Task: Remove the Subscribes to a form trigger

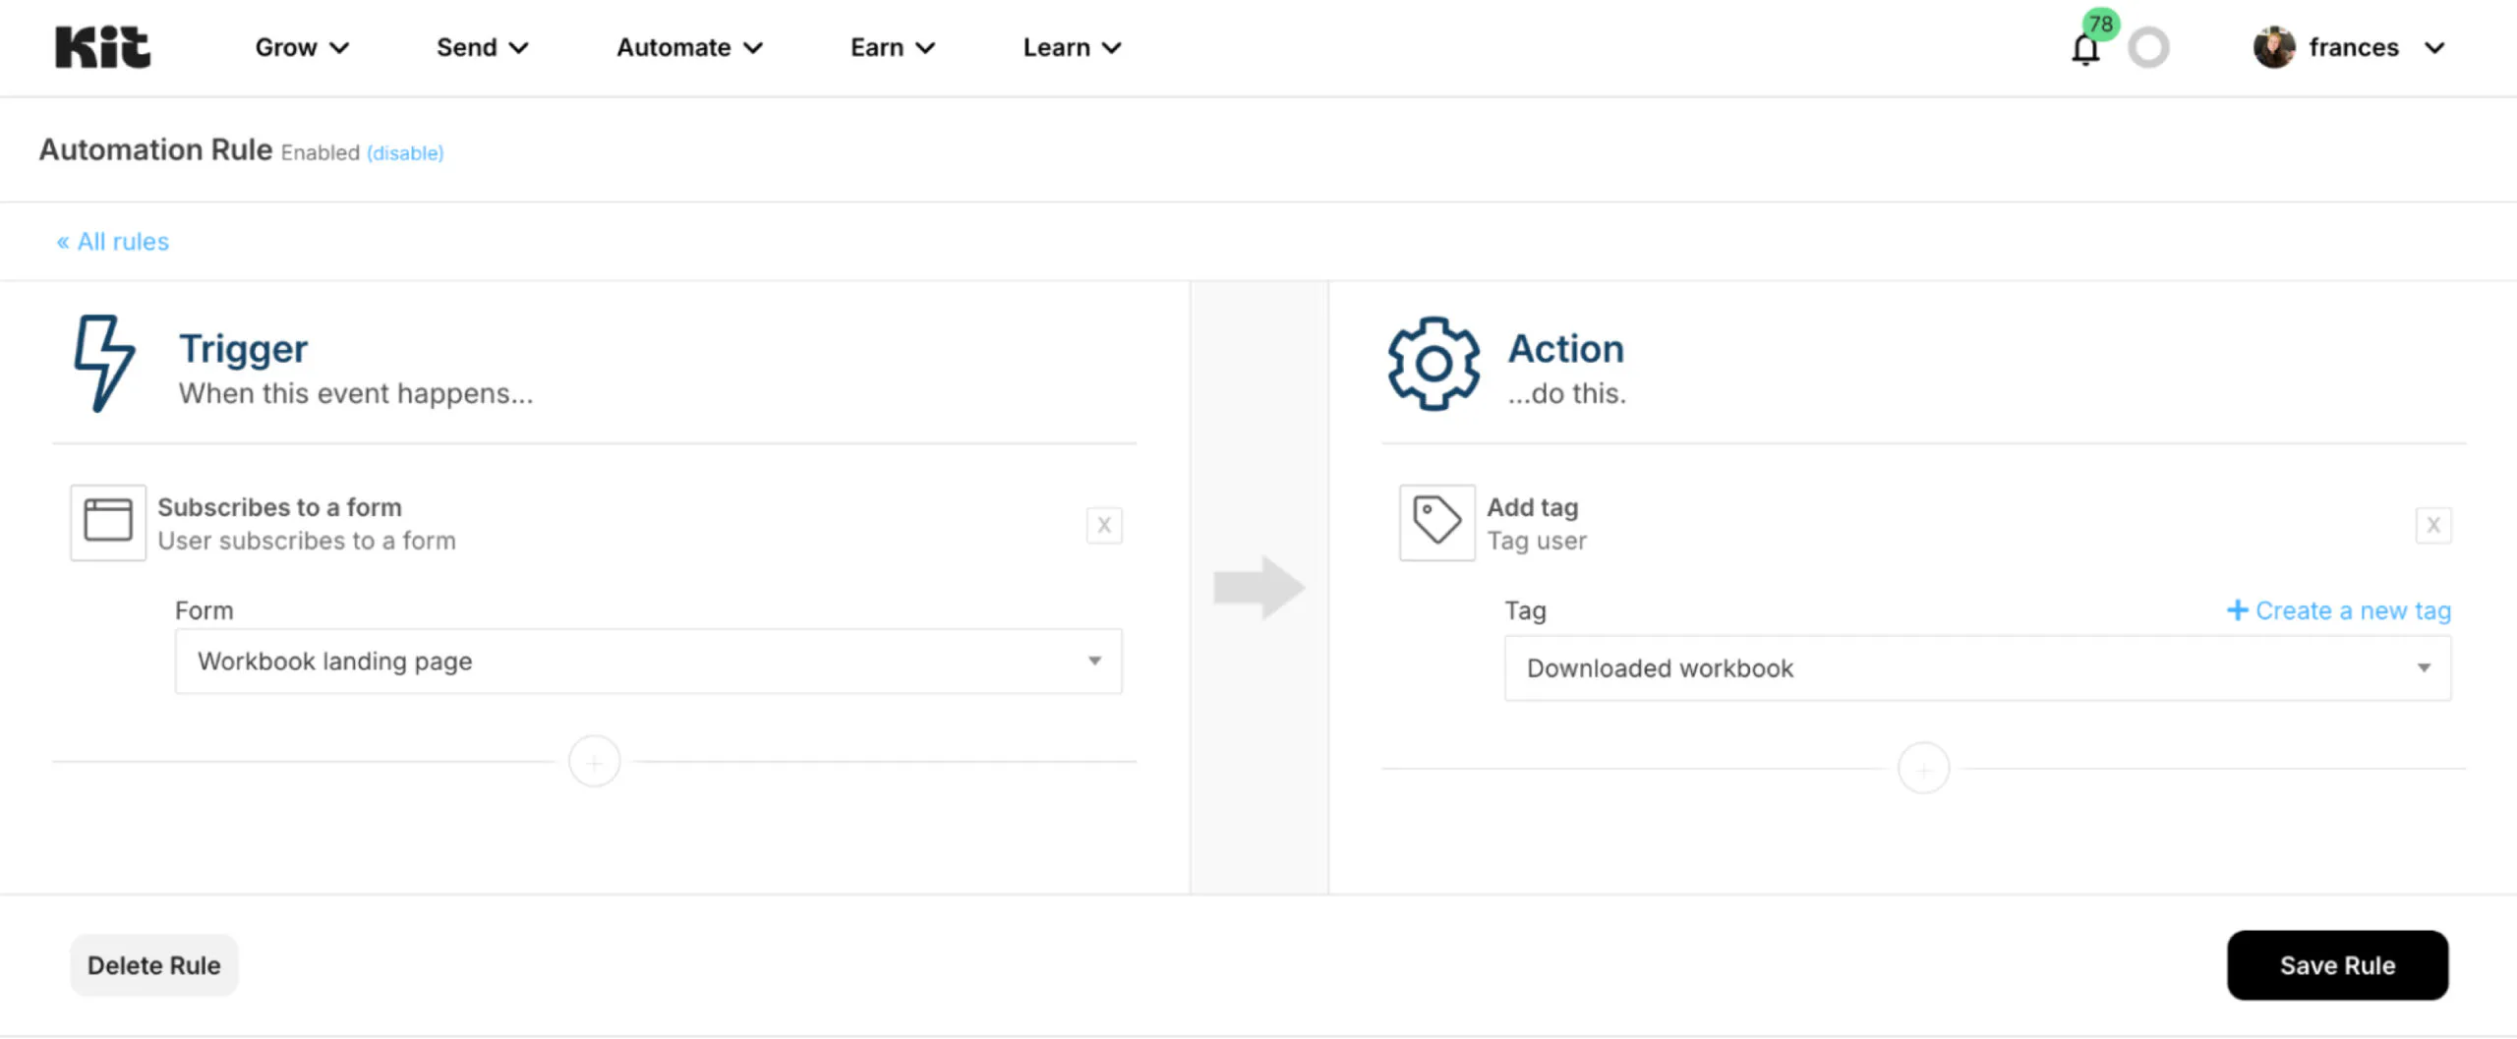Action: 1104,525
